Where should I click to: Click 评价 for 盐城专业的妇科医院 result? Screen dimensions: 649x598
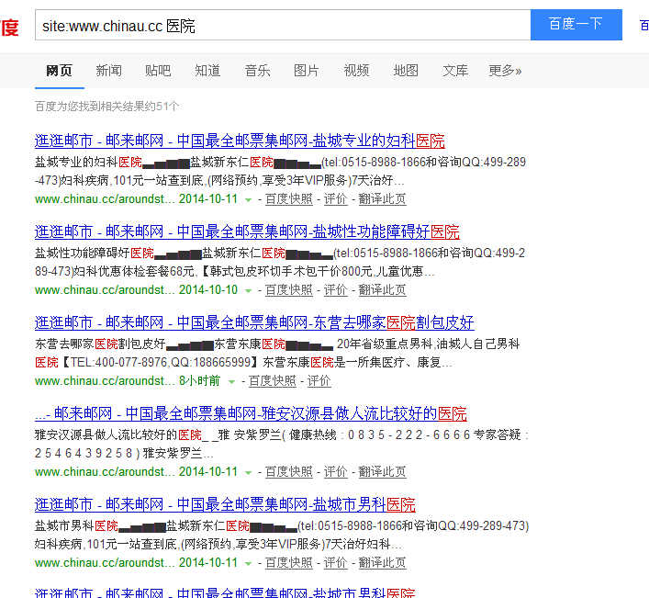[335, 199]
